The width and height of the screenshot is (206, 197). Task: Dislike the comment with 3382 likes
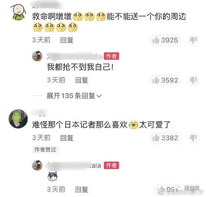[x=193, y=138]
